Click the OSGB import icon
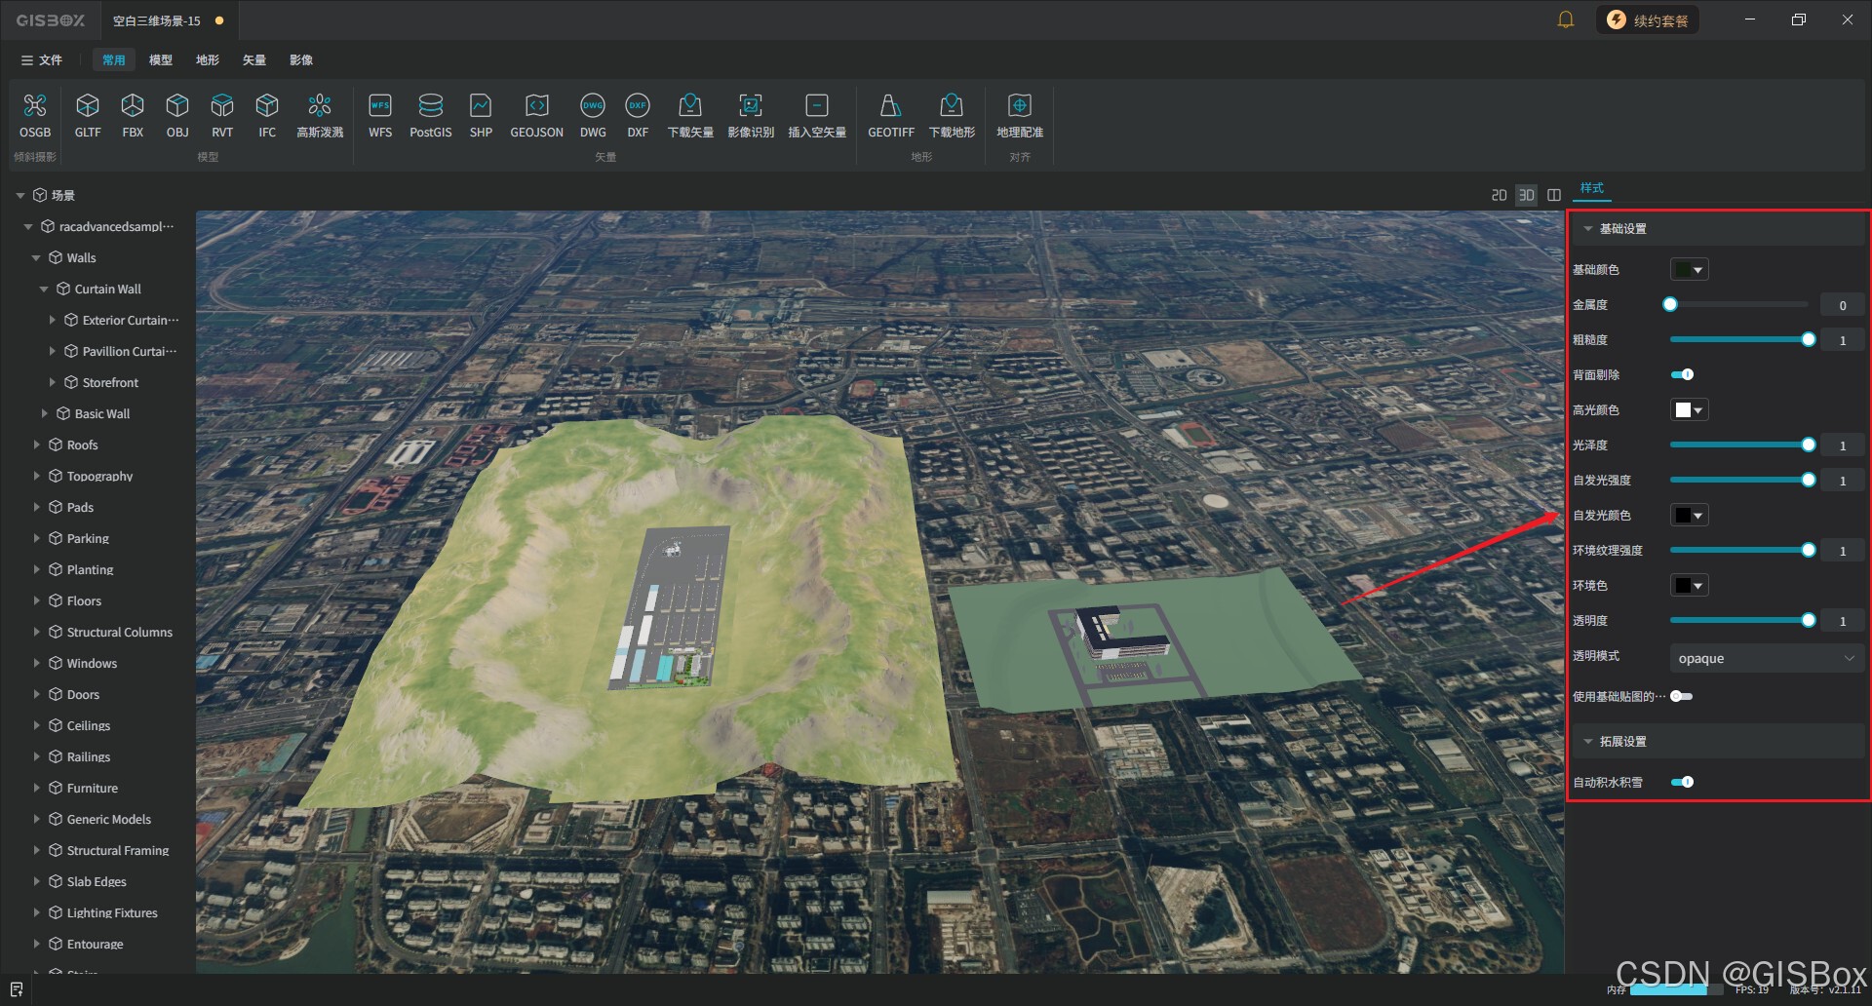 35,115
